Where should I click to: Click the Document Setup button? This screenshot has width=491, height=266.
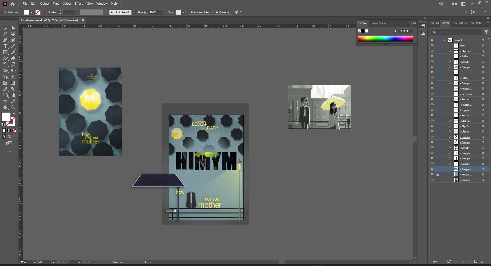pyautogui.click(x=200, y=12)
